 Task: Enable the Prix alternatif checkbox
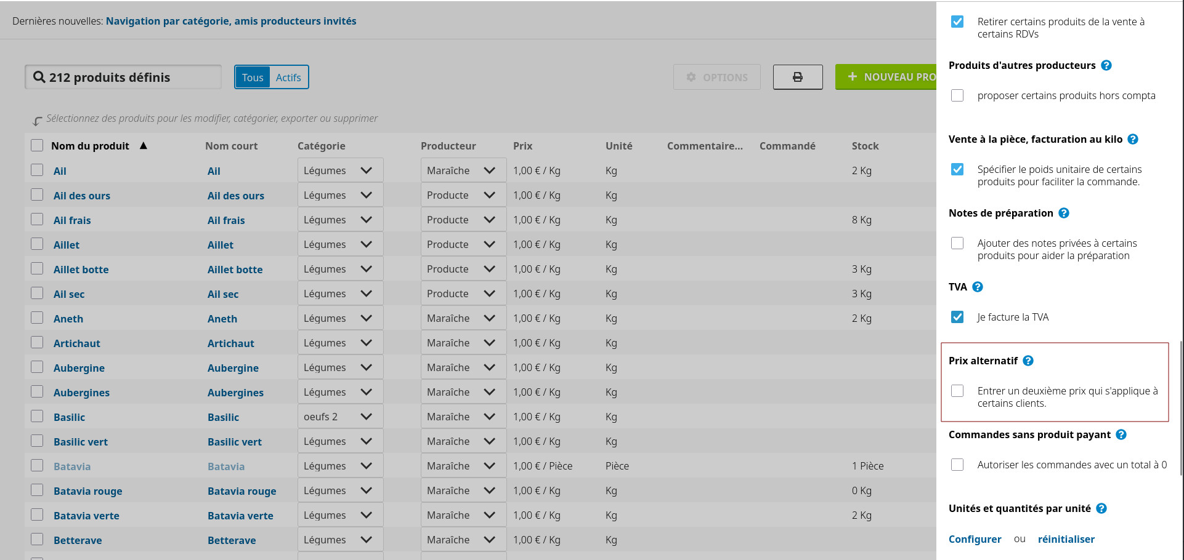(957, 391)
